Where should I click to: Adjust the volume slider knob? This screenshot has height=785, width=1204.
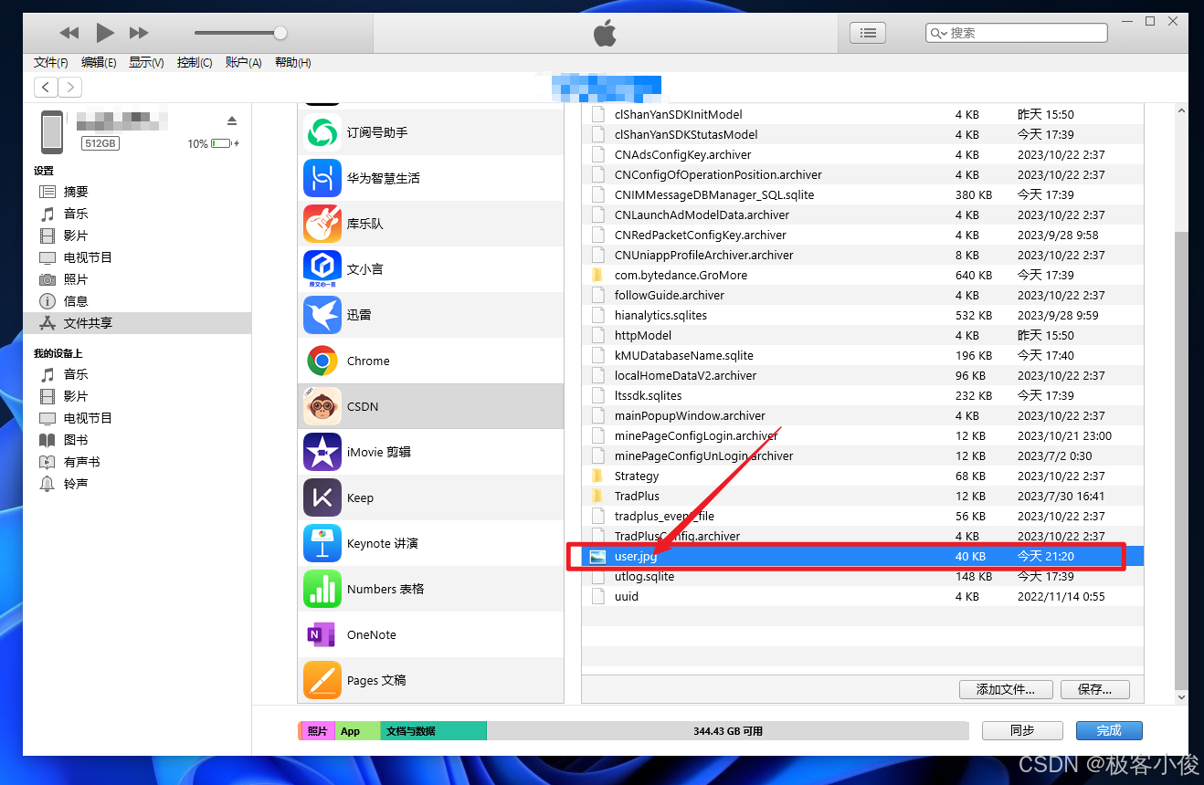coord(280,33)
